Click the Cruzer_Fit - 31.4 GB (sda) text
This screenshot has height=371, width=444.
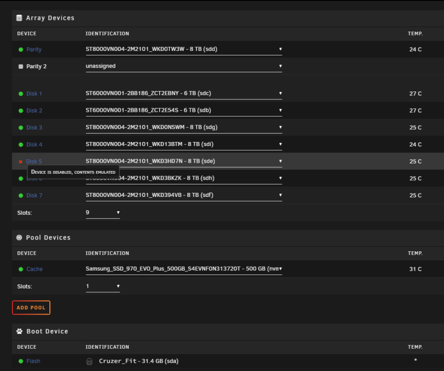coord(139,361)
